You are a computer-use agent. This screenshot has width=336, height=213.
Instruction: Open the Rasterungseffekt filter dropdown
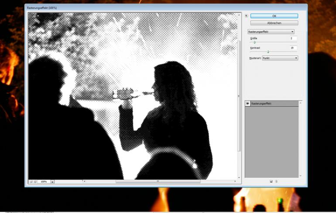(271, 32)
